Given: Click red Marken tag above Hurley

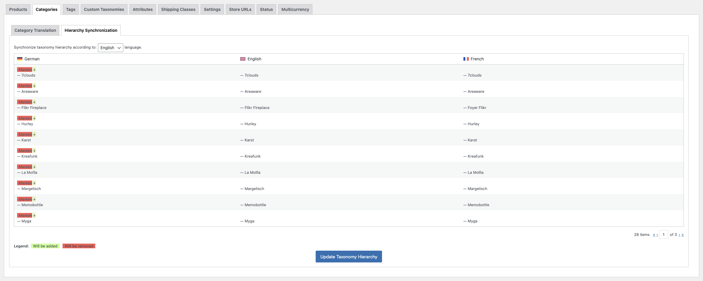Looking at the screenshot, I should [x=25, y=118].
